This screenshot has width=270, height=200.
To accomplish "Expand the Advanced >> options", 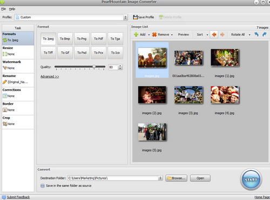I will [x=50, y=77].
